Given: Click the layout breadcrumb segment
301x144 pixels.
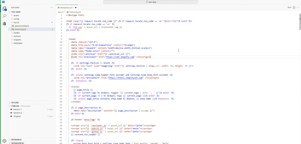Looking at the screenshot, I should (x=61, y=12).
